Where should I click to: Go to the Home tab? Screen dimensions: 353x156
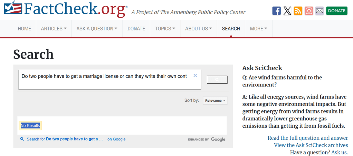point(25,29)
